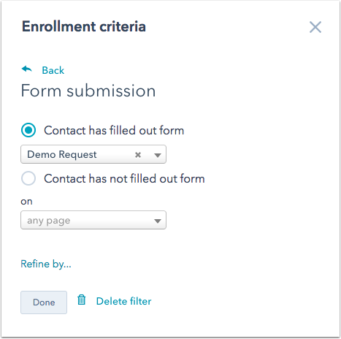Close the Enrollment criteria panel

click(315, 27)
